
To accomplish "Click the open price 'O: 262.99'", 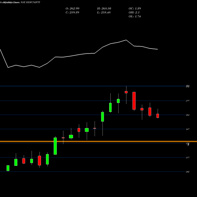I will point(72,8).
